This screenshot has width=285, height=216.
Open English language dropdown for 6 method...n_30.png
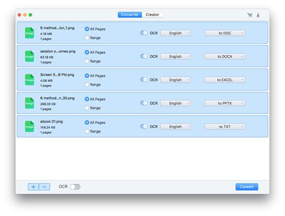[x=176, y=103]
